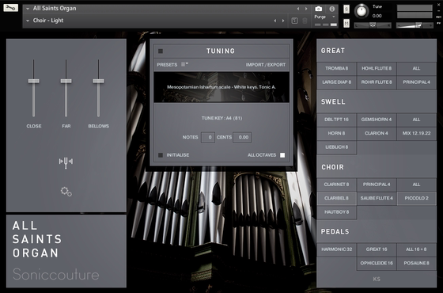The width and height of the screenshot is (443, 293).
Task: Click the Horn 8 swell stop
Action: coord(336,134)
